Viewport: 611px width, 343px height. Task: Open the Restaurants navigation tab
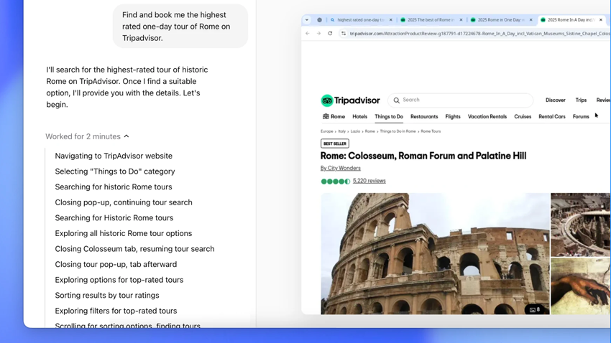(x=424, y=117)
